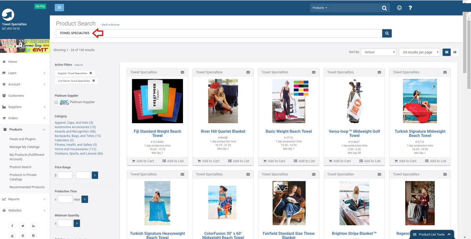Click the product search submit magnifier button
This screenshot has width=471, height=239.
(387, 33)
